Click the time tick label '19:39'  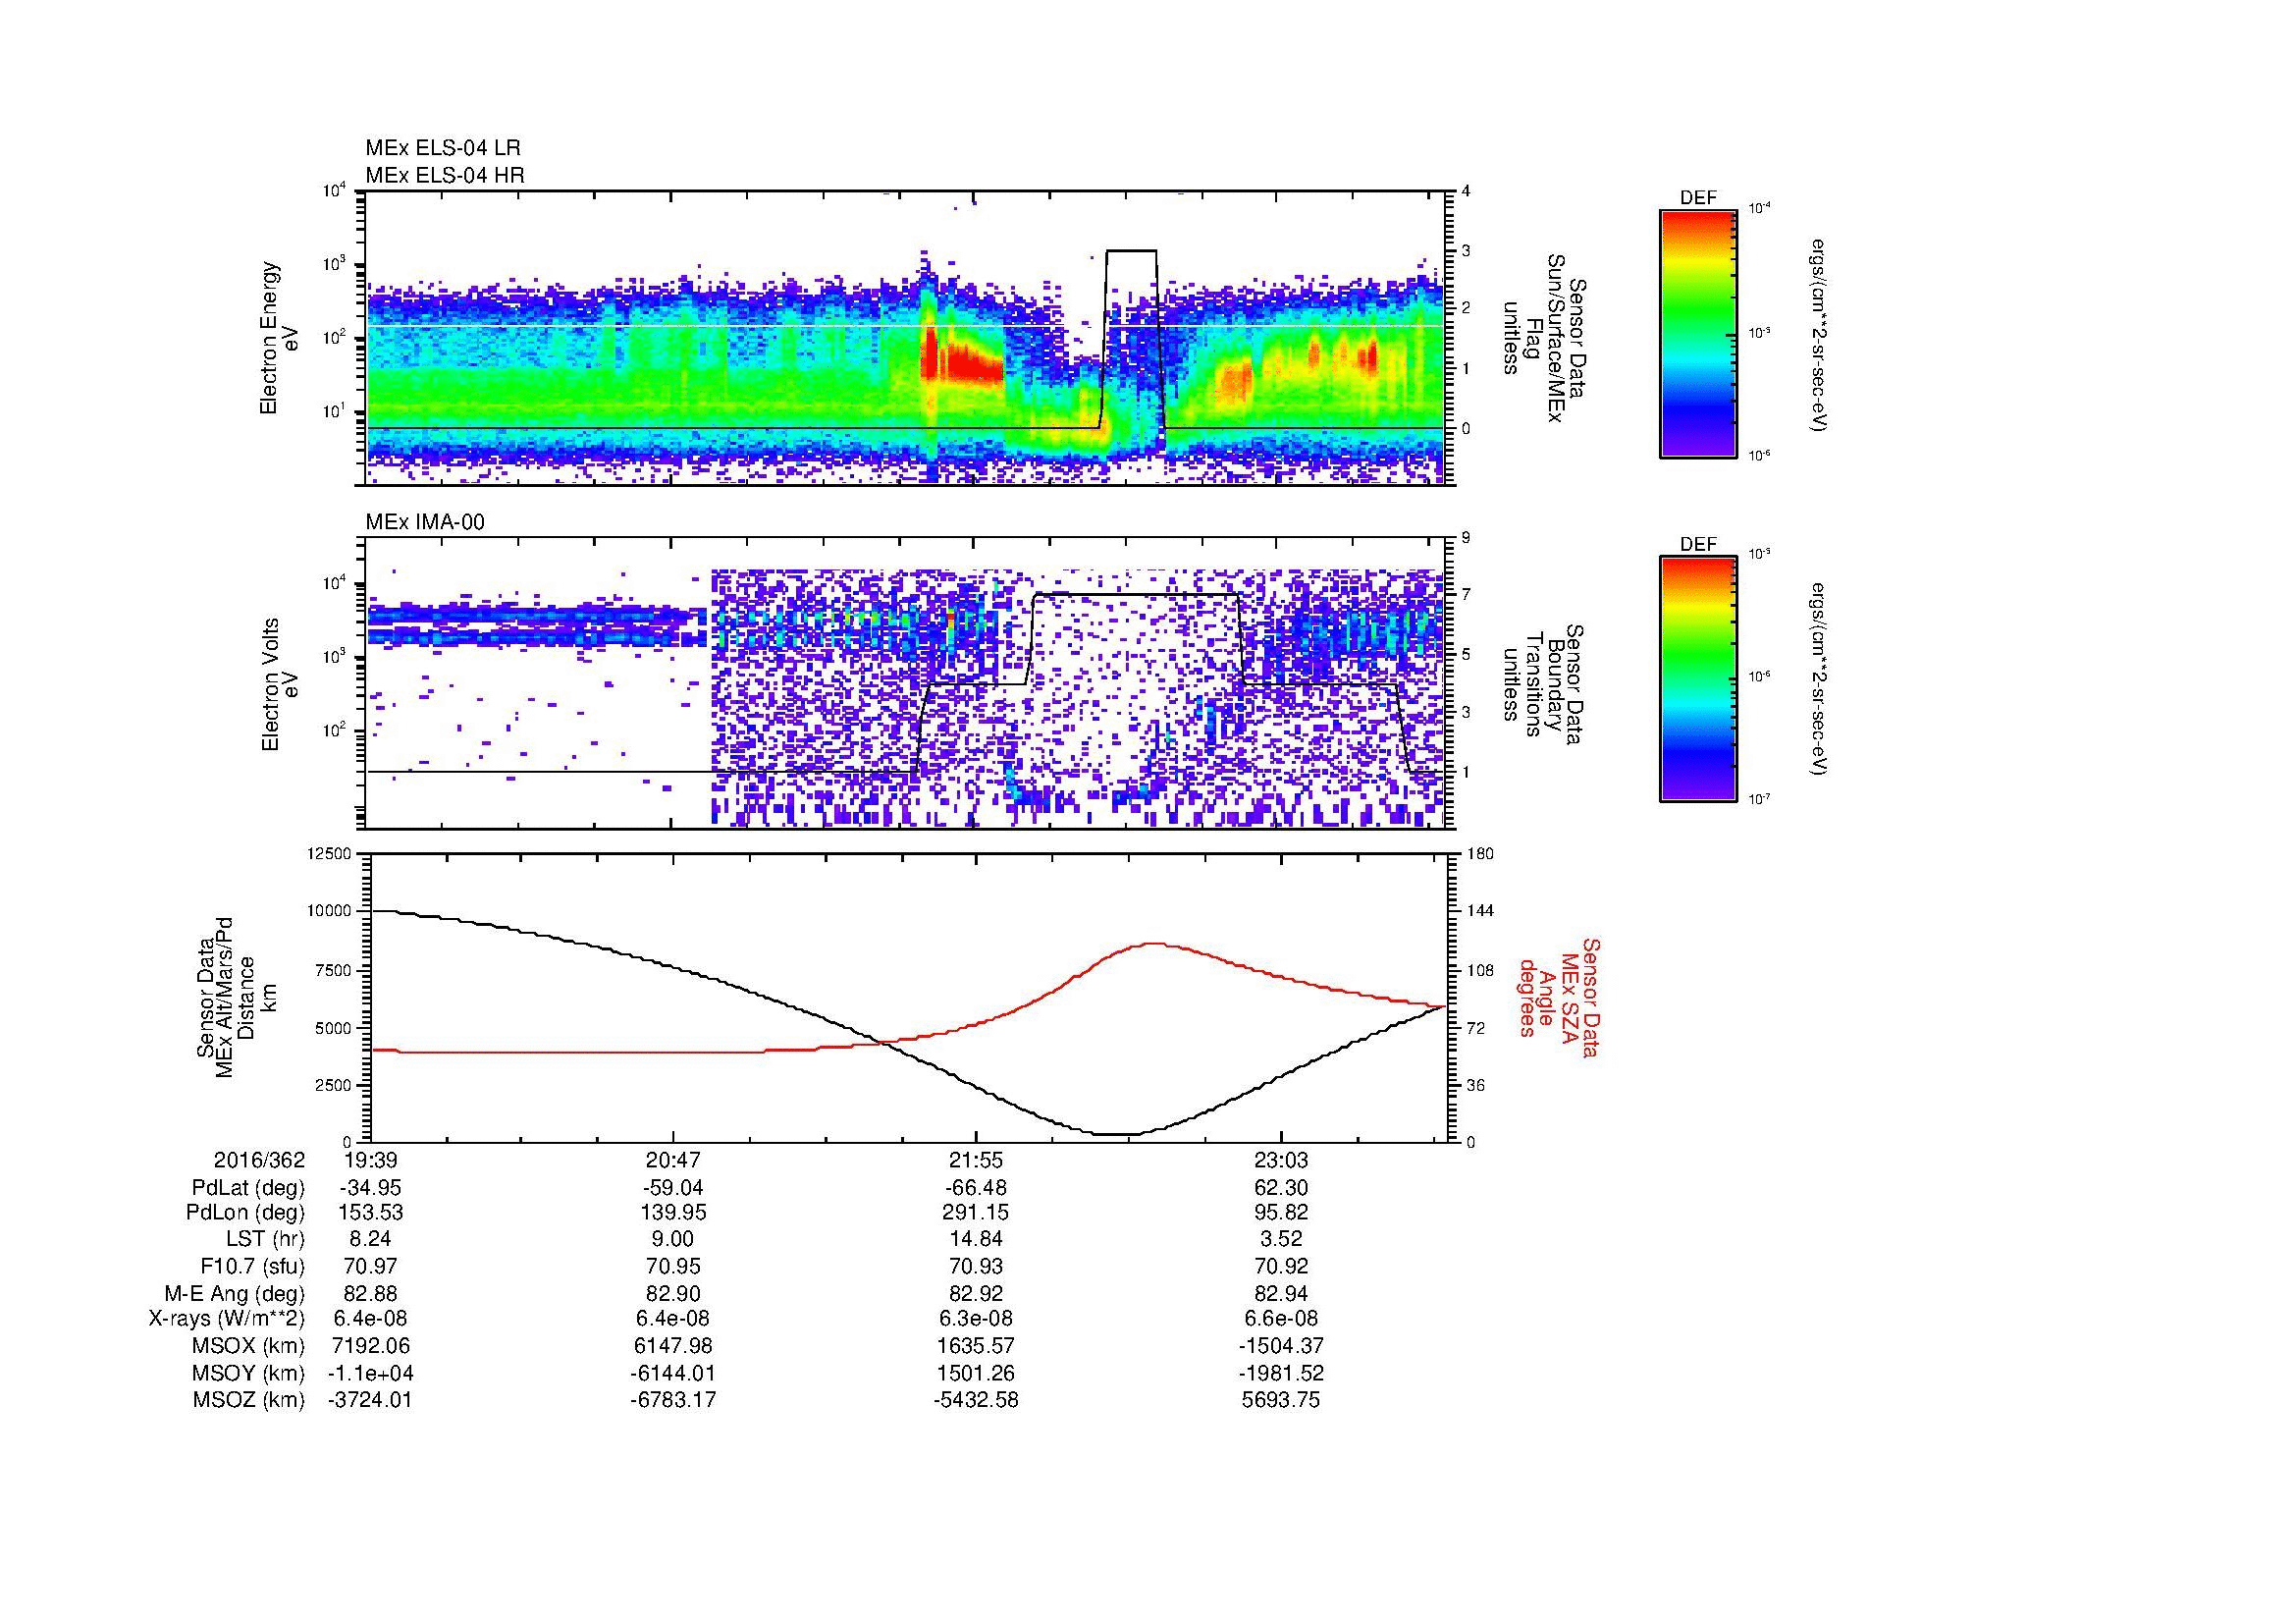371,1160
